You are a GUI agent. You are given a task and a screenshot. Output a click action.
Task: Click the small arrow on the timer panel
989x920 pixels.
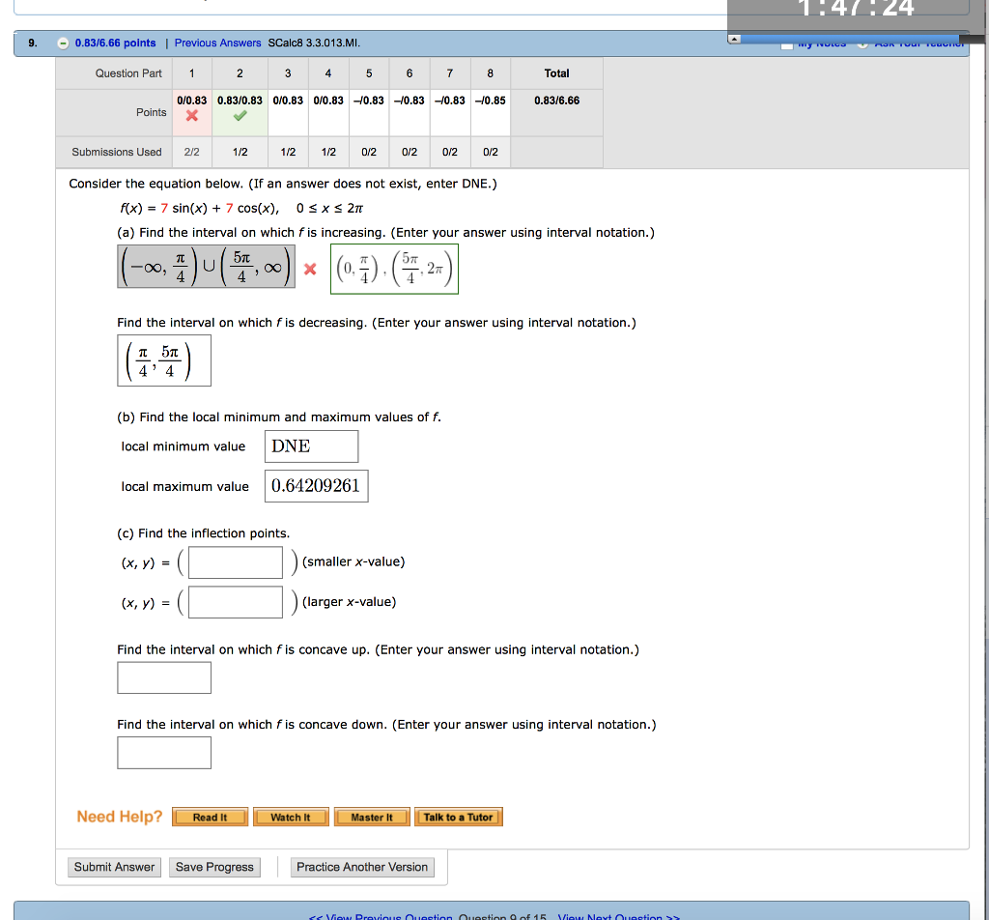[x=734, y=39]
